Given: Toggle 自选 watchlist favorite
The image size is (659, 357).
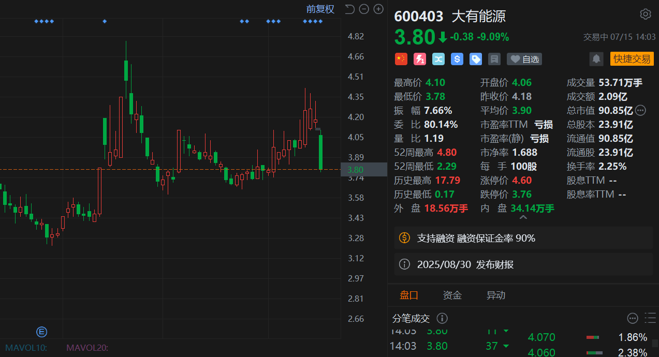Looking at the screenshot, I should (525, 59).
